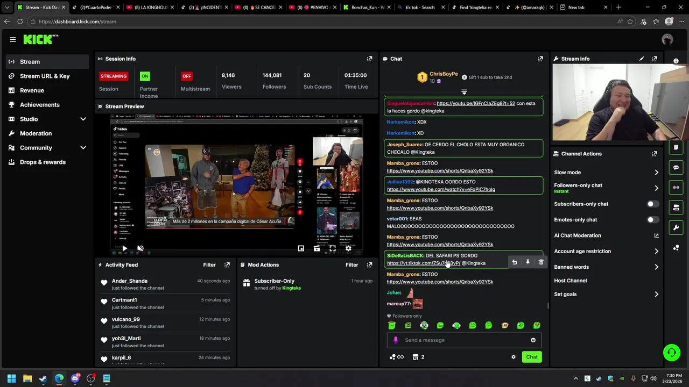This screenshot has width=689, height=387.
Task: Open Elaguelolujancarrion's youtu.be link
Action: point(475,103)
